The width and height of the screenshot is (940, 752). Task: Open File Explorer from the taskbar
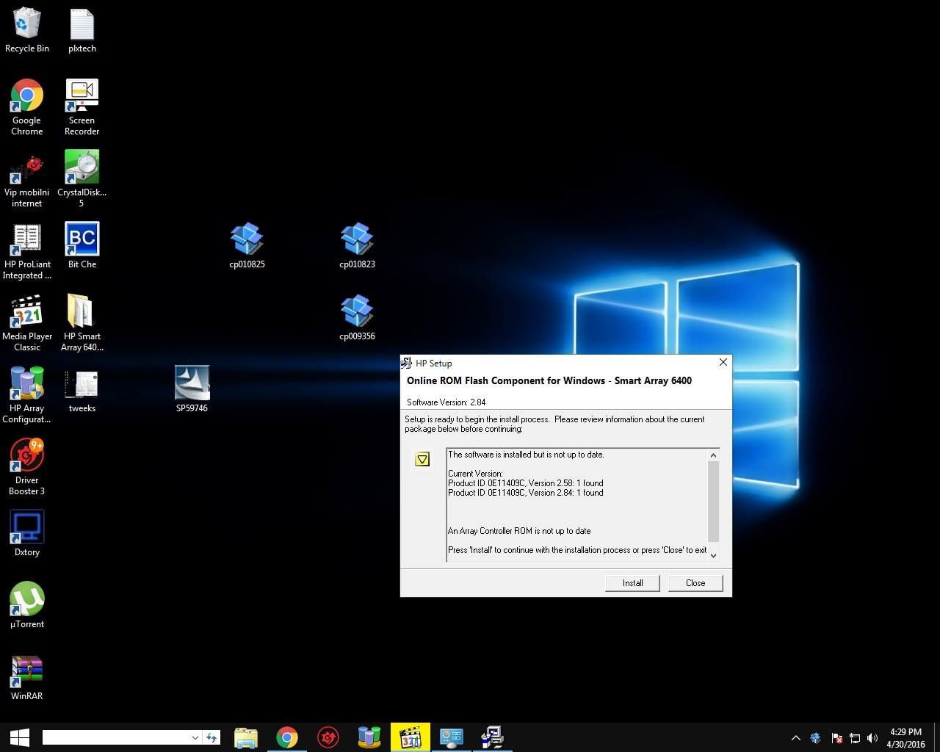coord(246,737)
